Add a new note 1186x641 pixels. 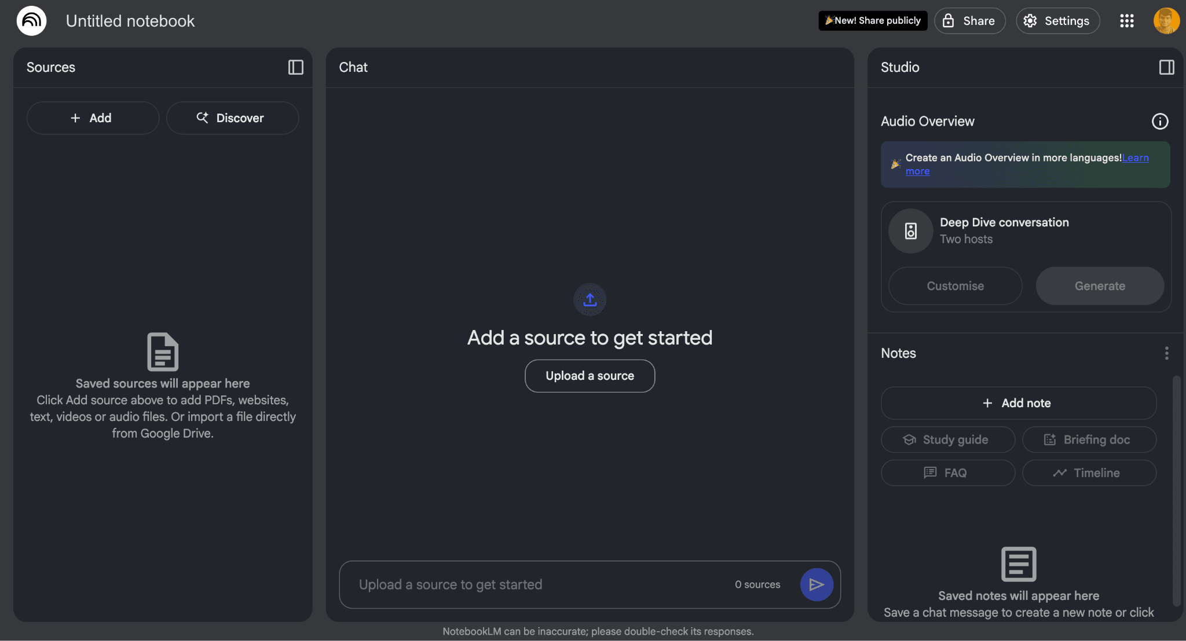coord(1018,403)
